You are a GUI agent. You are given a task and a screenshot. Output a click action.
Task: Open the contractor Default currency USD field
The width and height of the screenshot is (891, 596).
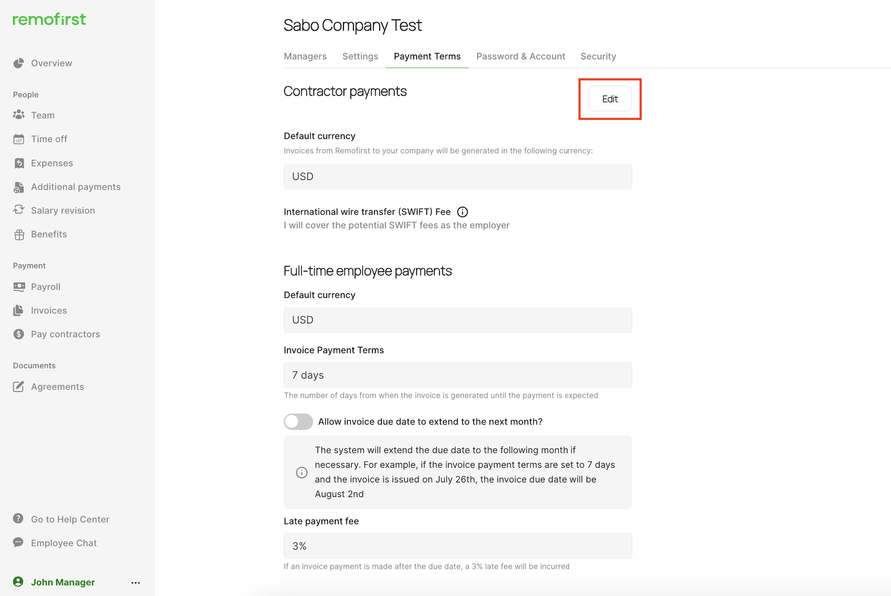[458, 177]
